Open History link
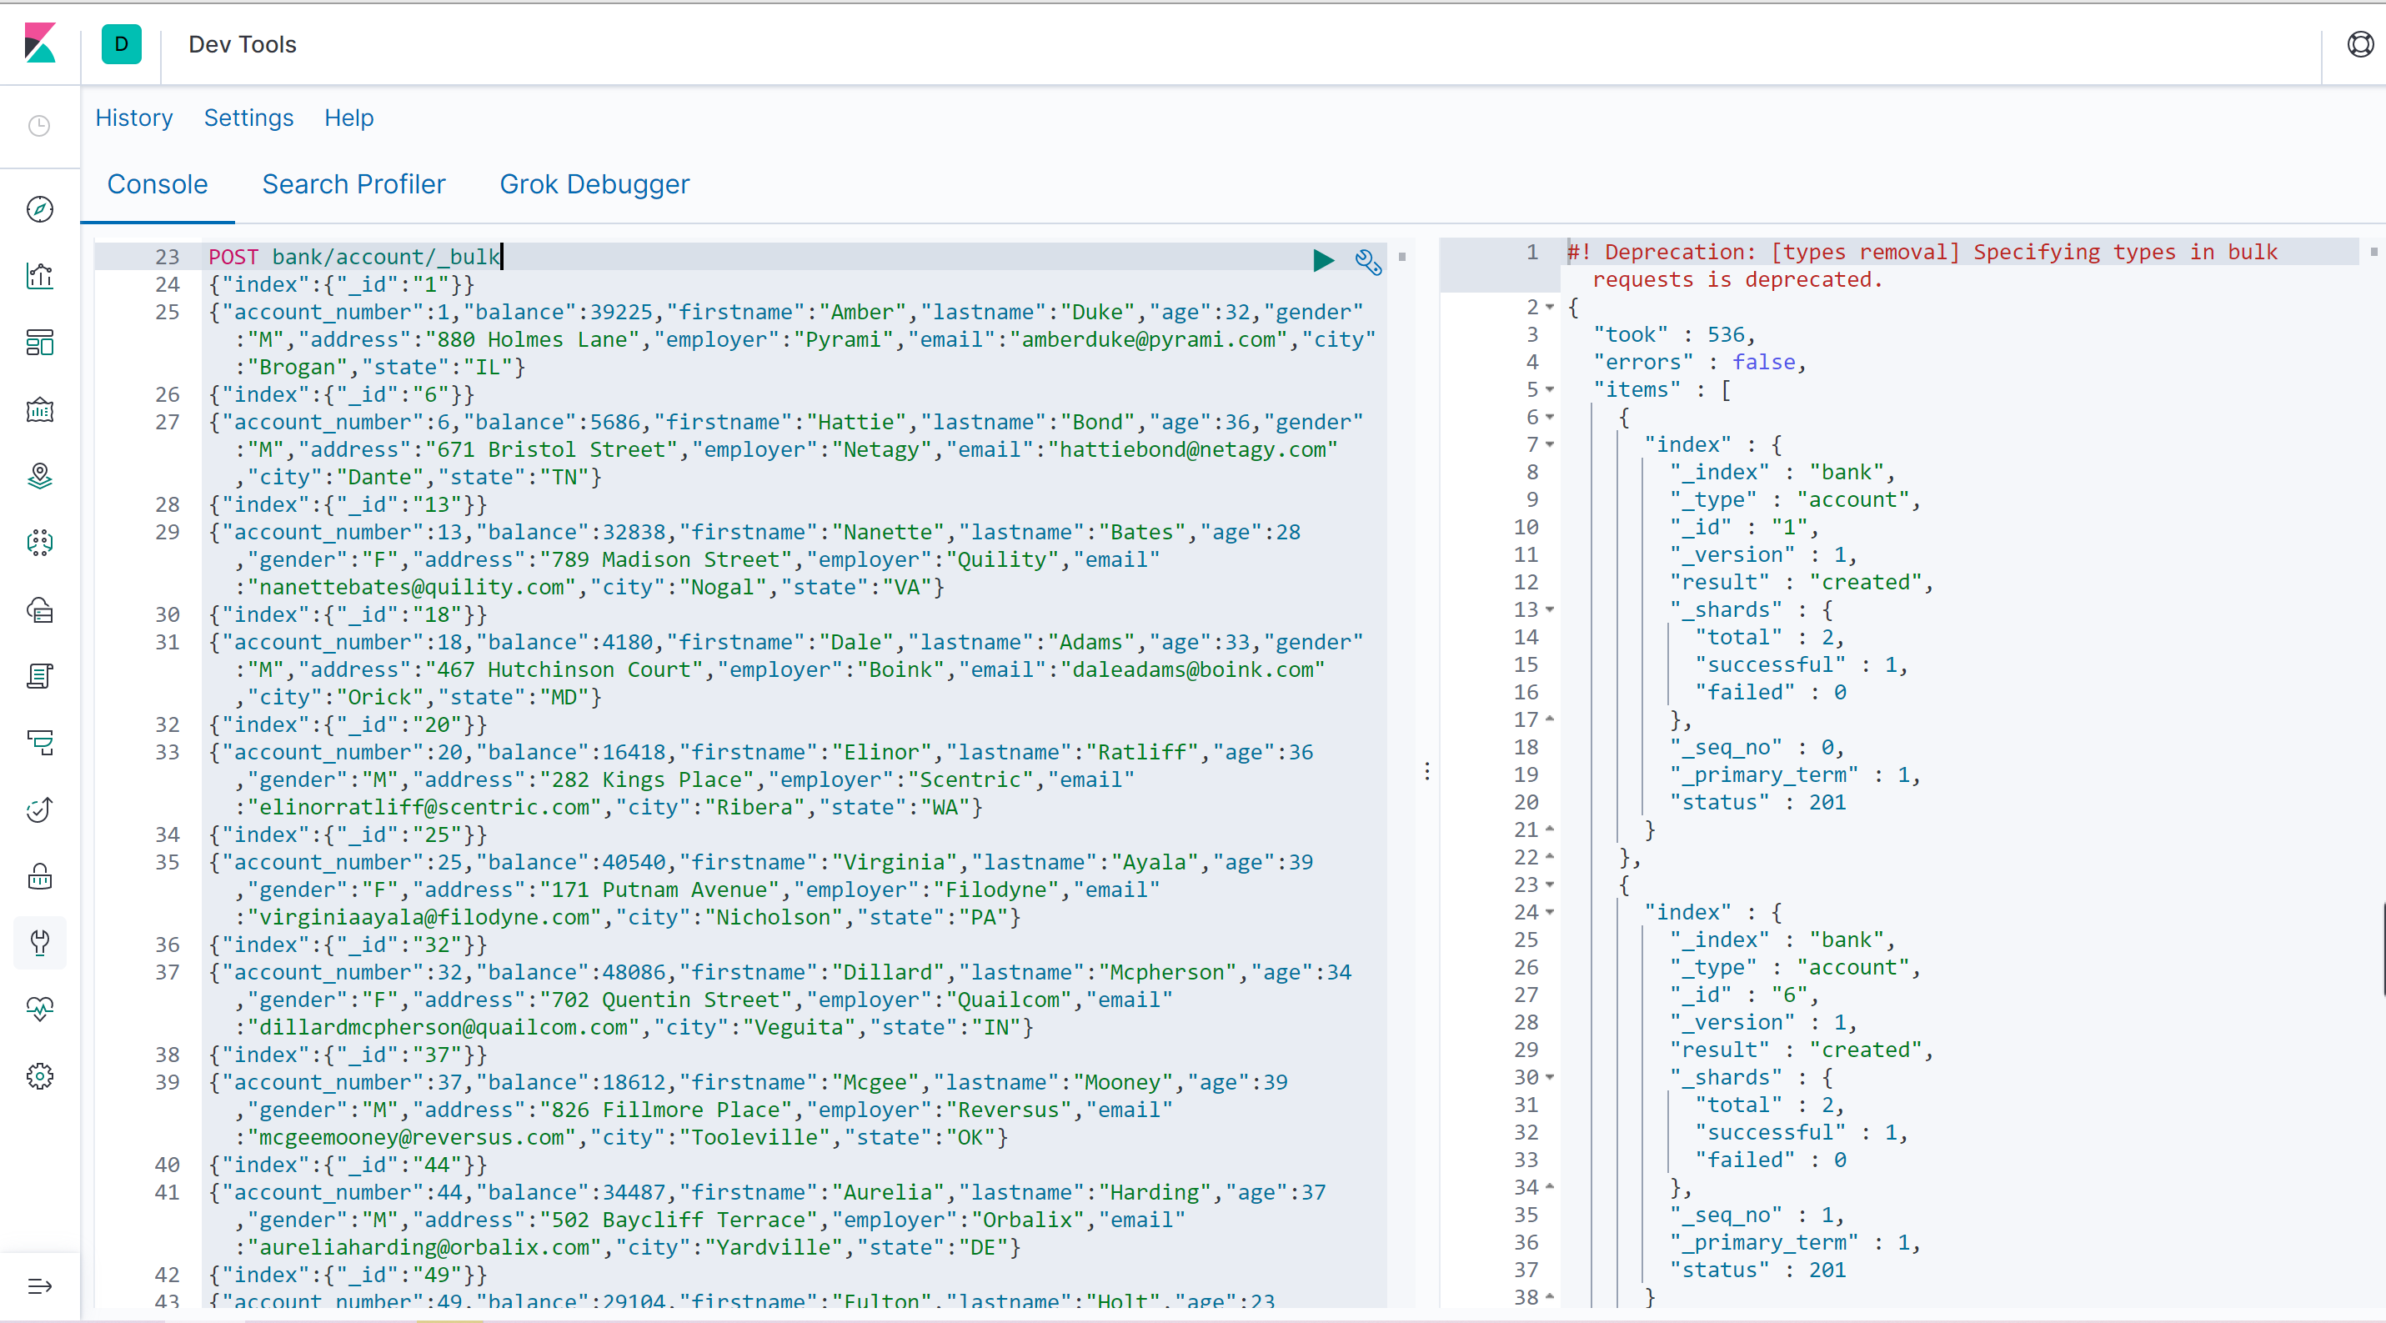 pyautogui.click(x=134, y=118)
